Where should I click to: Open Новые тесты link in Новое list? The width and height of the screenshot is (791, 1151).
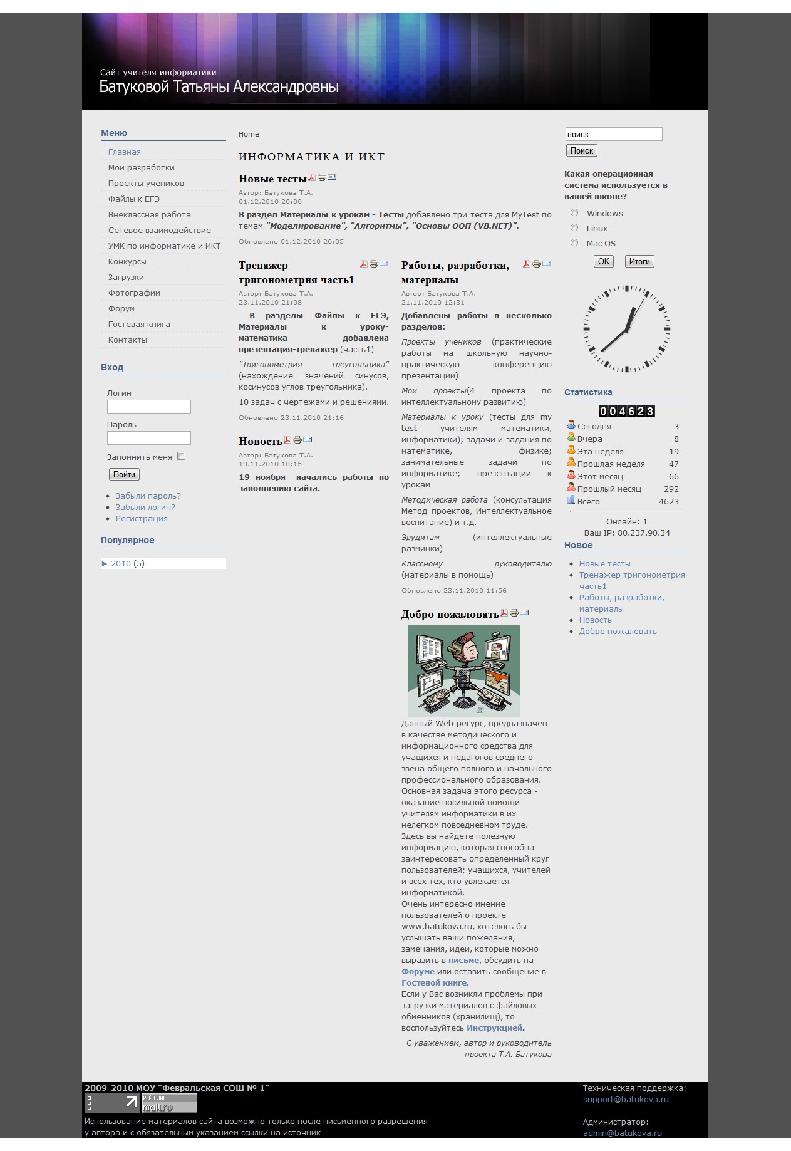(x=605, y=564)
